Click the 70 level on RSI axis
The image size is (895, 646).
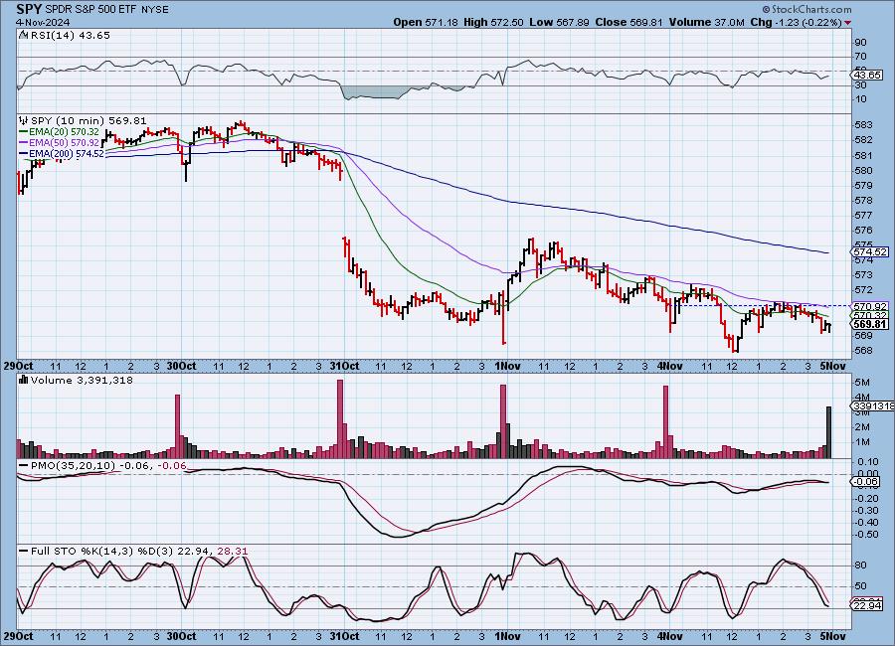tap(860, 57)
